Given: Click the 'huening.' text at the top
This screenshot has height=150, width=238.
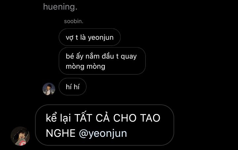Looking at the screenshot, I should click(x=60, y=7).
